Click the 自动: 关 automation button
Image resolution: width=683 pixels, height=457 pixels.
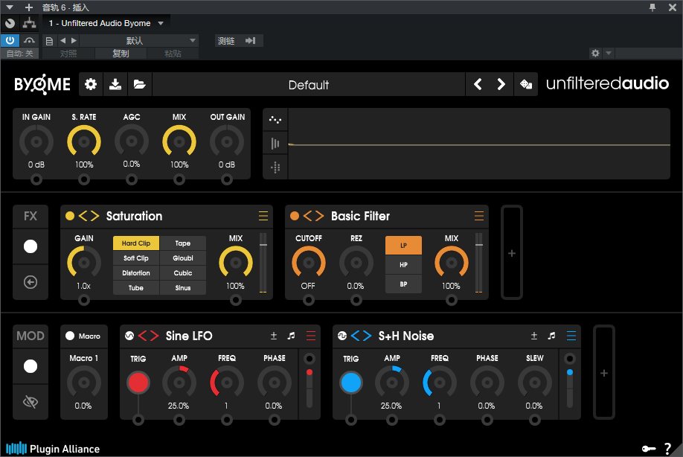19,53
